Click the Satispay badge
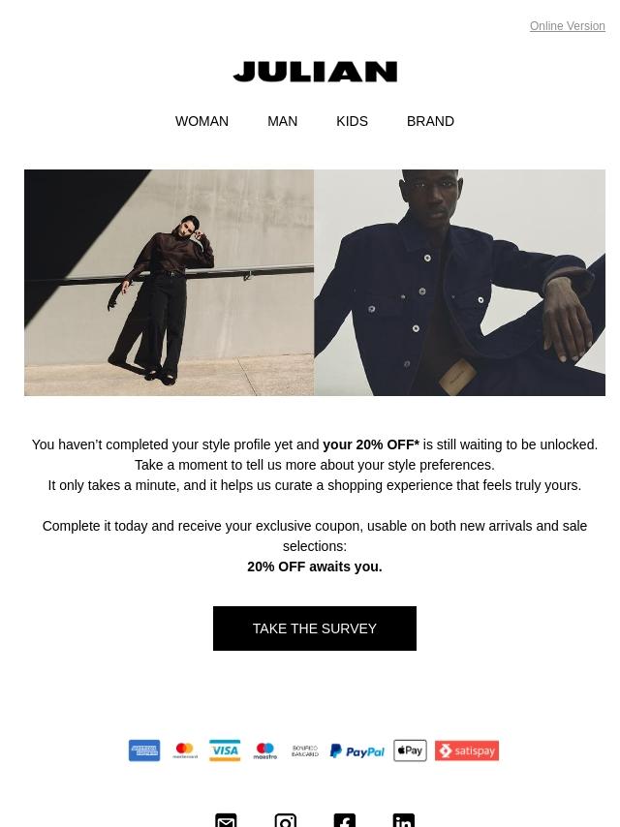620x827 pixels. (466, 750)
